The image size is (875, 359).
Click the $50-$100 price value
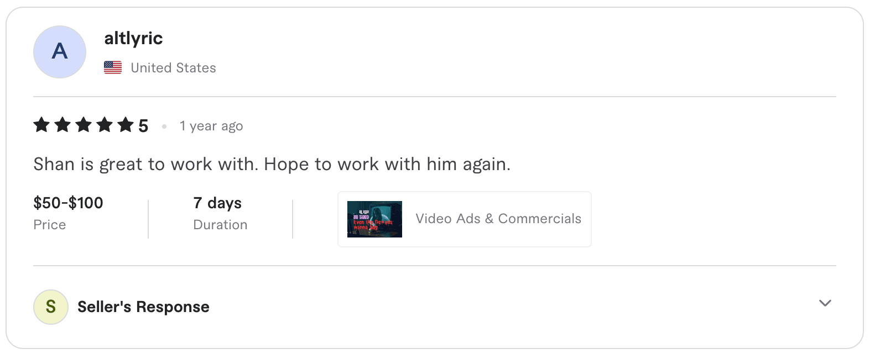click(x=68, y=203)
